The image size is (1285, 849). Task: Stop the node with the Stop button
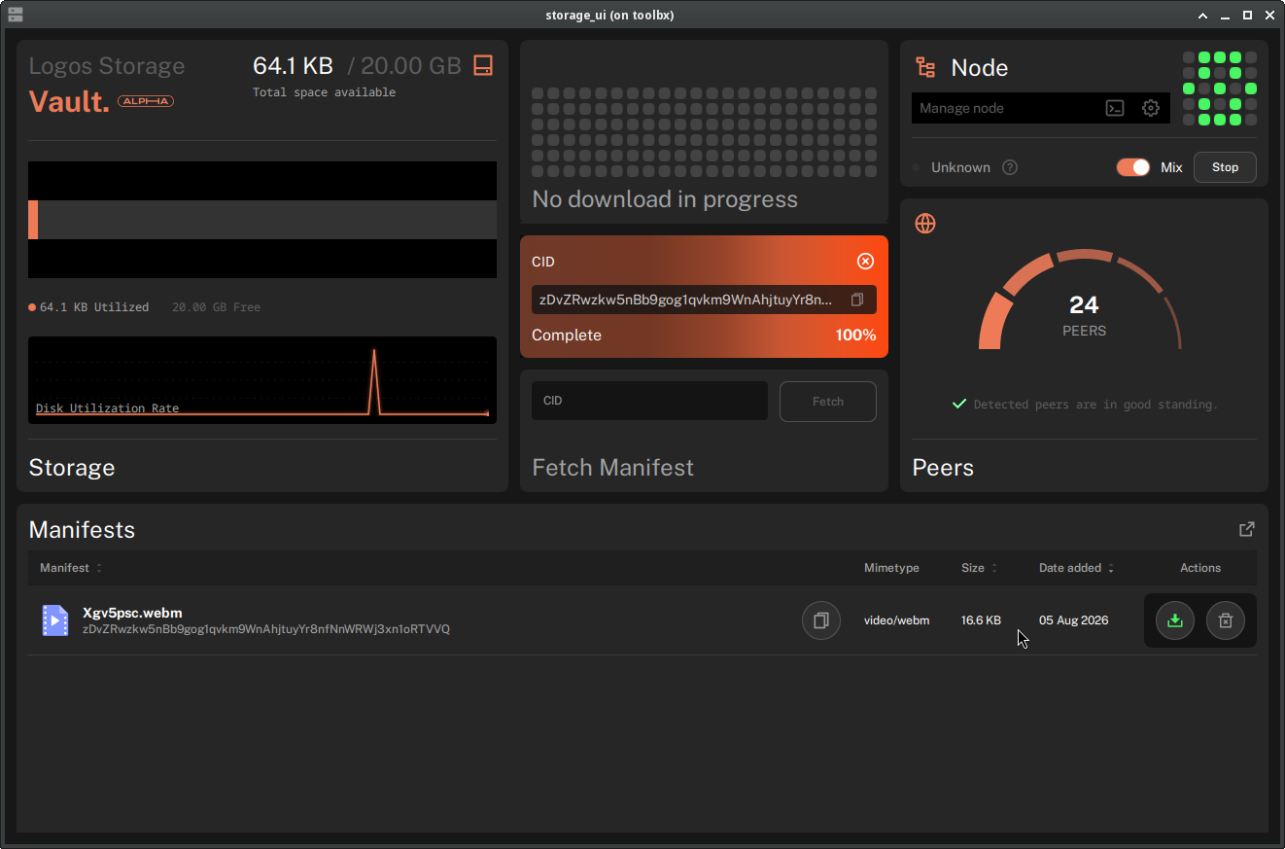point(1225,167)
